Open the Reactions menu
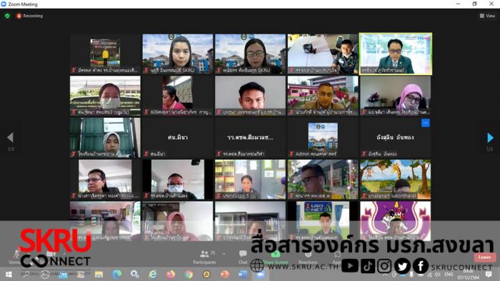The height and width of the screenshot is (281, 500). tap(308, 257)
